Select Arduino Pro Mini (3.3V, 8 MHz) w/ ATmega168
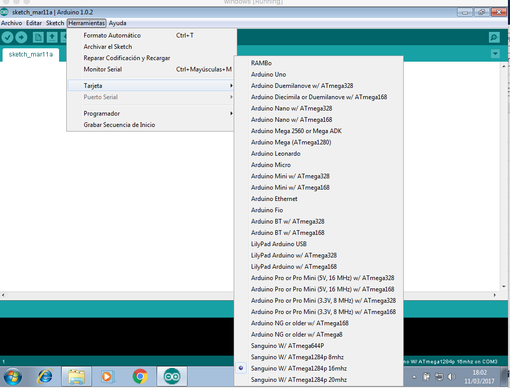Image resolution: width=510 pixels, height=388 pixels. [319, 312]
